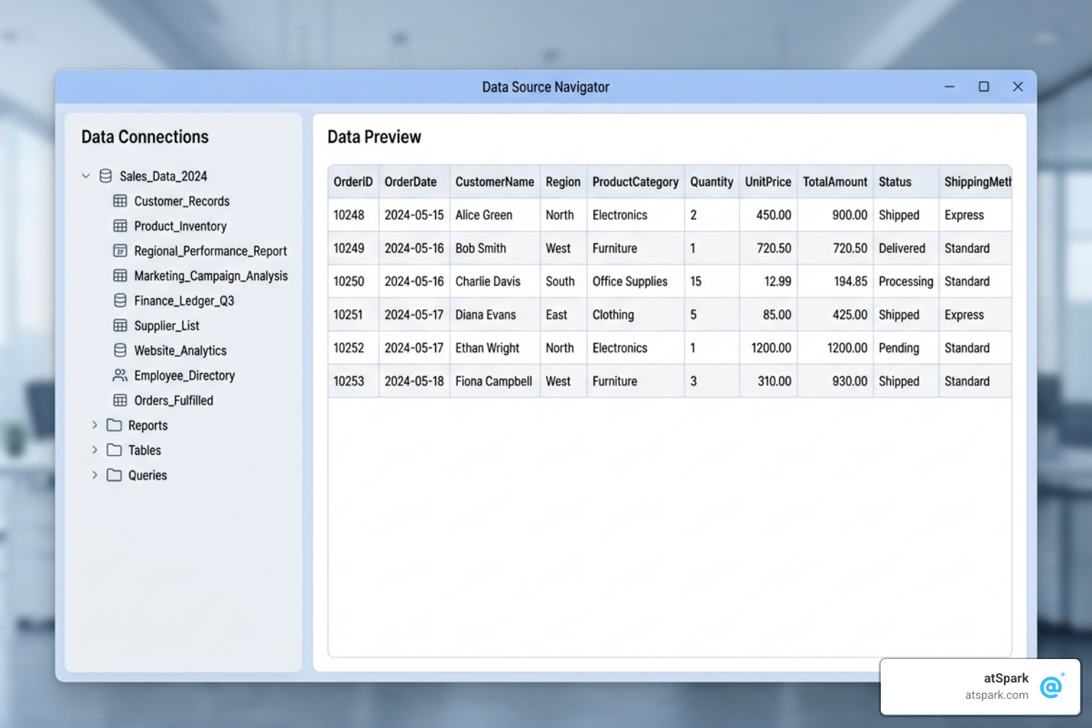The image size is (1092, 728).
Task: Click the TotalAmount column header
Action: coord(835,182)
